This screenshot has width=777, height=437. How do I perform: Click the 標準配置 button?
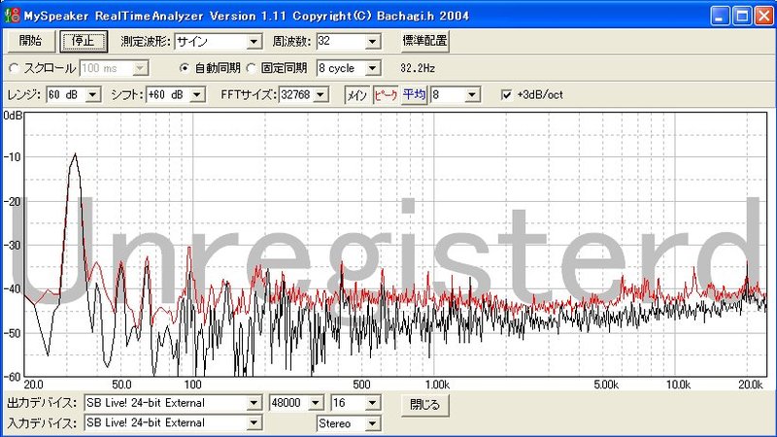pos(425,41)
